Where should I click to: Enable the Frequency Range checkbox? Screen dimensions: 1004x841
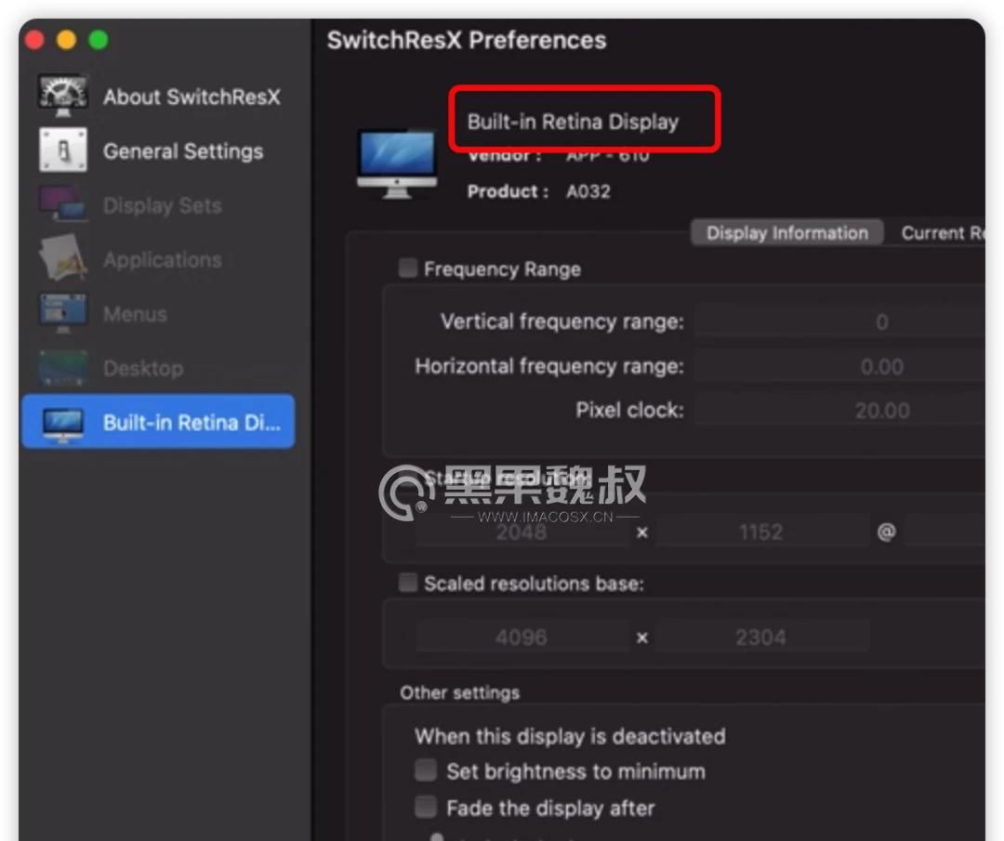coord(408,269)
